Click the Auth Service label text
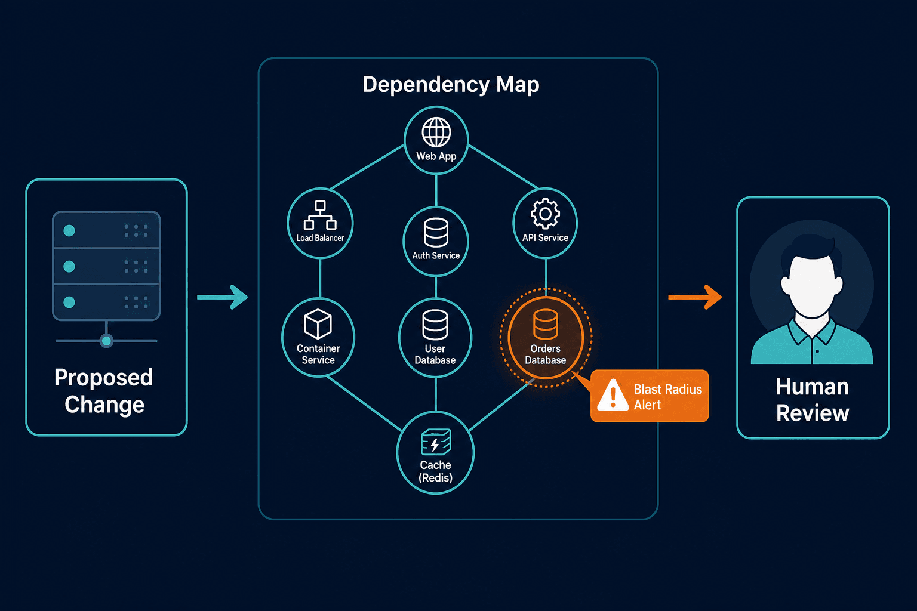The image size is (917, 611). pos(436,255)
